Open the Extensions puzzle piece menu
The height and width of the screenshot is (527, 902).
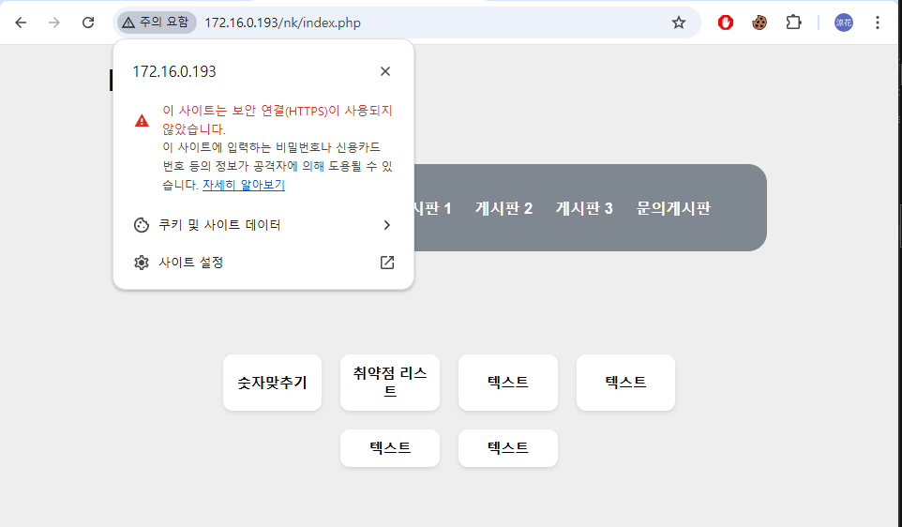(793, 23)
